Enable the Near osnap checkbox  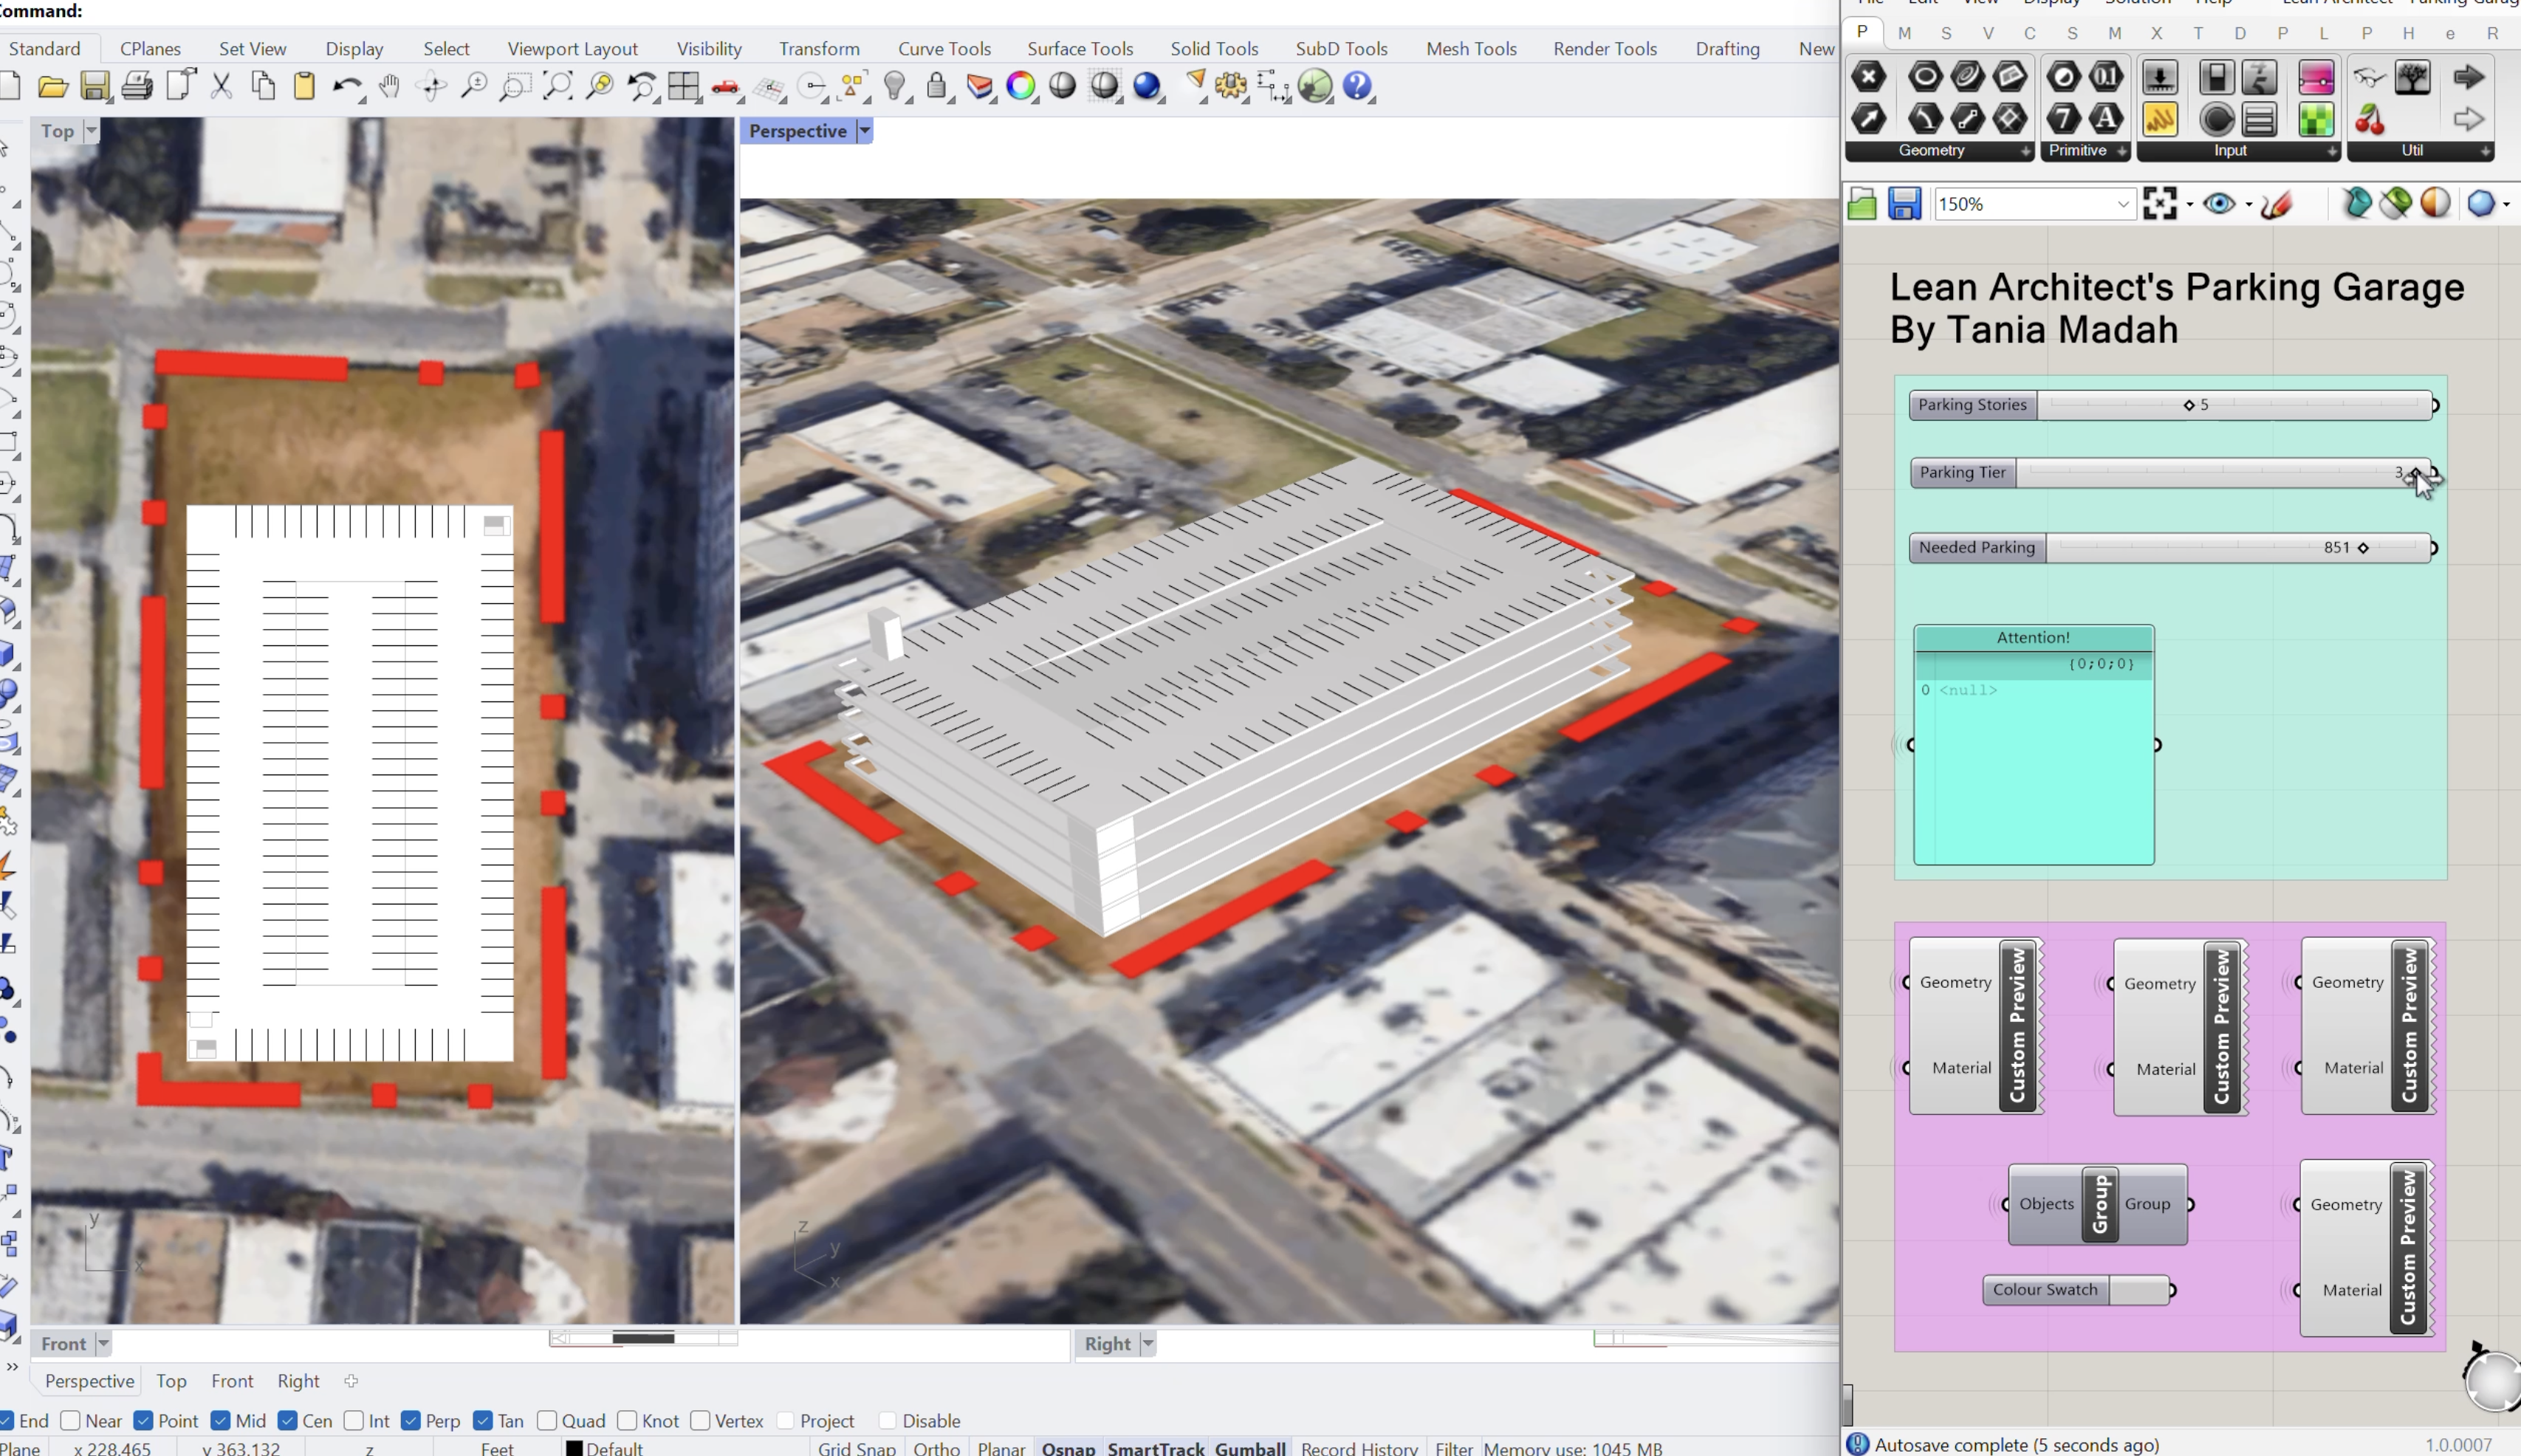tap(71, 1421)
